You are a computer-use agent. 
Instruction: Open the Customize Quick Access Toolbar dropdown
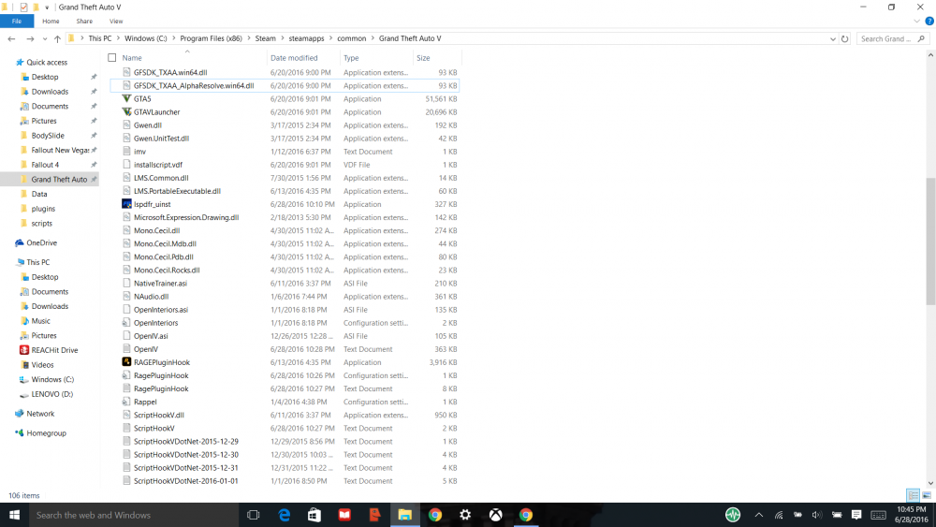click(x=47, y=7)
